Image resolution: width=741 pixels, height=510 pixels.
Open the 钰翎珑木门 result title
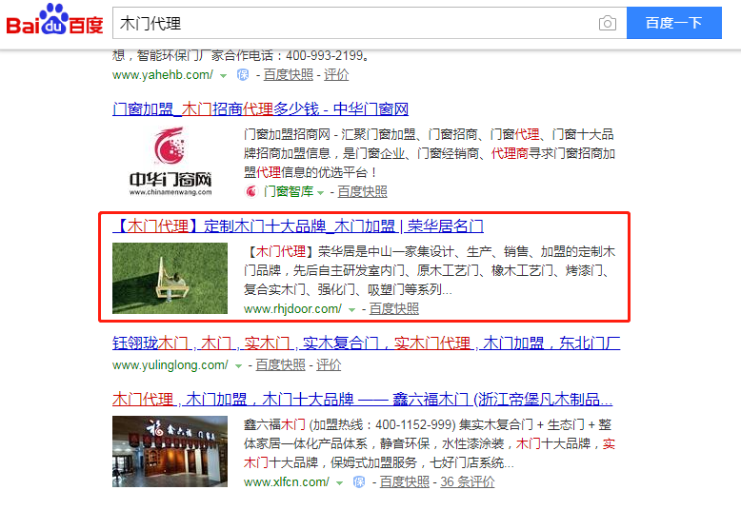click(367, 343)
